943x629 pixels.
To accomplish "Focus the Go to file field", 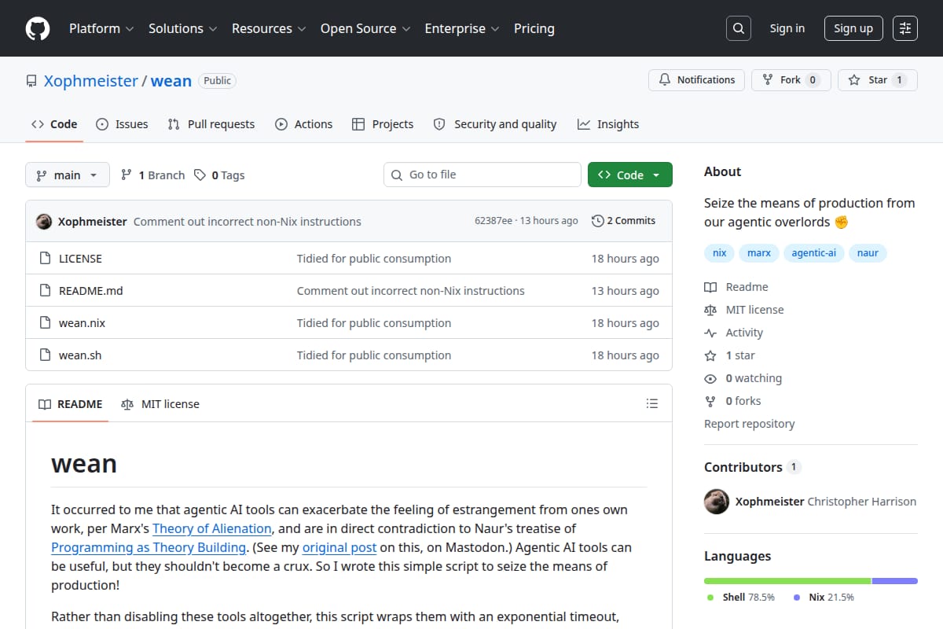I will tap(483, 175).
